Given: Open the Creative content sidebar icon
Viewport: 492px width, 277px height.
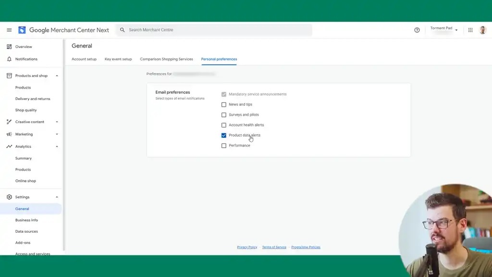Looking at the screenshot, I should [x=9, y=121].
